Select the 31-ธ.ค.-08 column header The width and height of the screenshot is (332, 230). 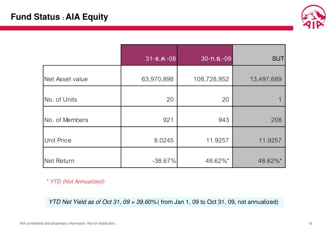[161, 59]
